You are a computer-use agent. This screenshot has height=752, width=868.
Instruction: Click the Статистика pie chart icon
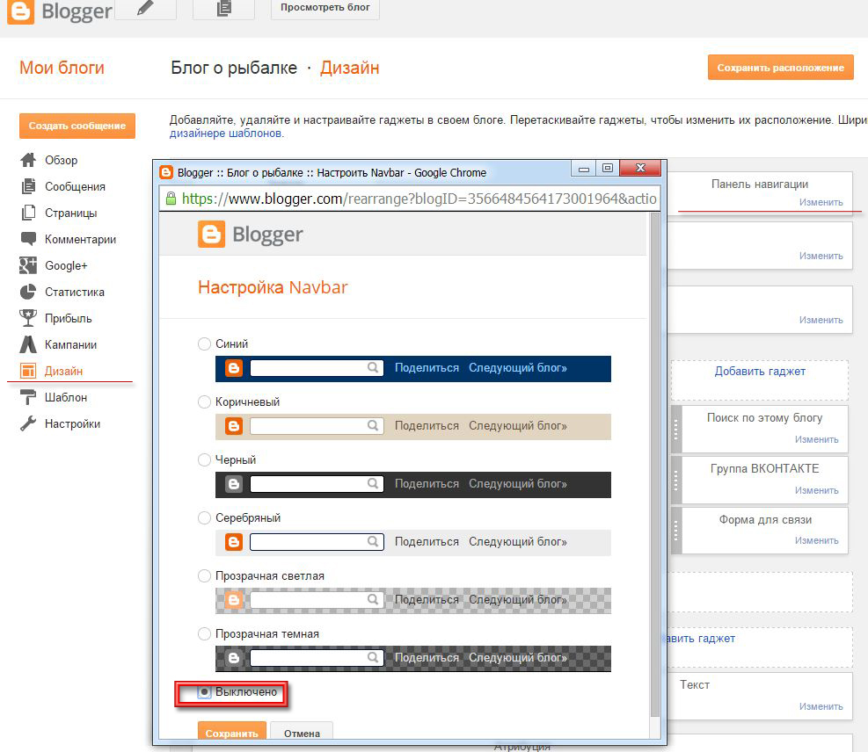28,292
